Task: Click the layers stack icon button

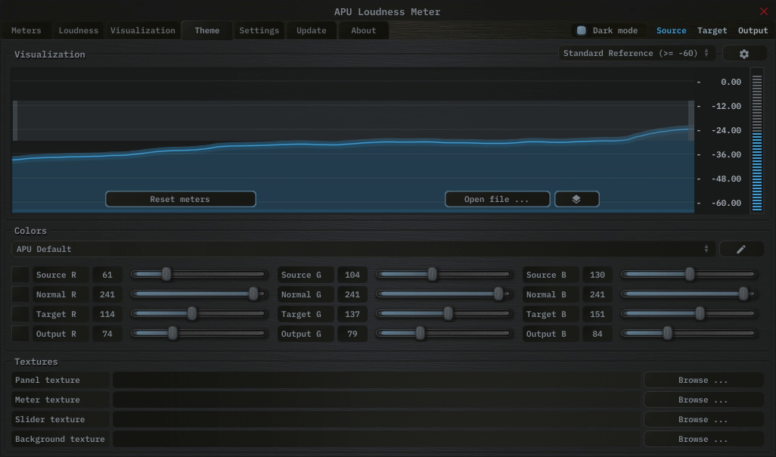Action: click(x=576, y=199)
